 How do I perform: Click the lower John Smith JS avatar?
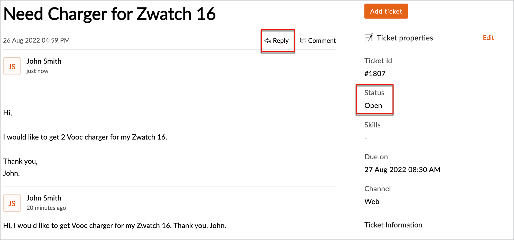12,203
